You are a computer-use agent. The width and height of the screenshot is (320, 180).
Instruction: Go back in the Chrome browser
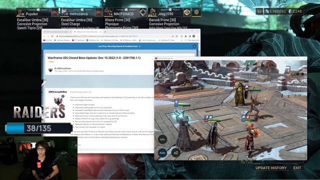pos(44,36)
